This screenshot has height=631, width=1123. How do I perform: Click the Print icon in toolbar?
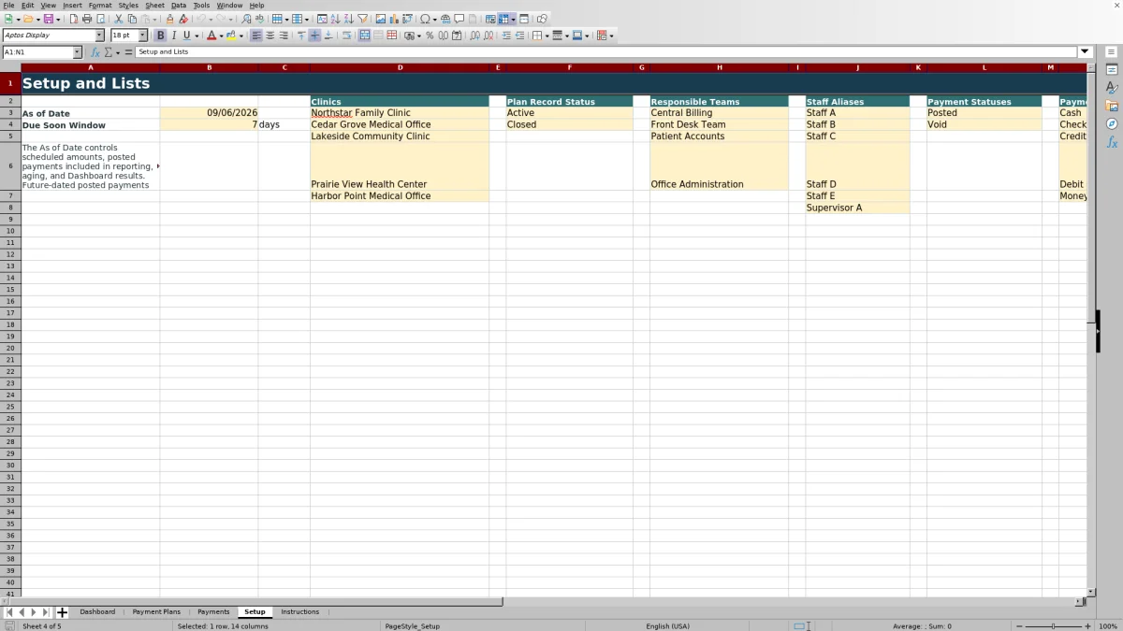[x=87, y=19]
